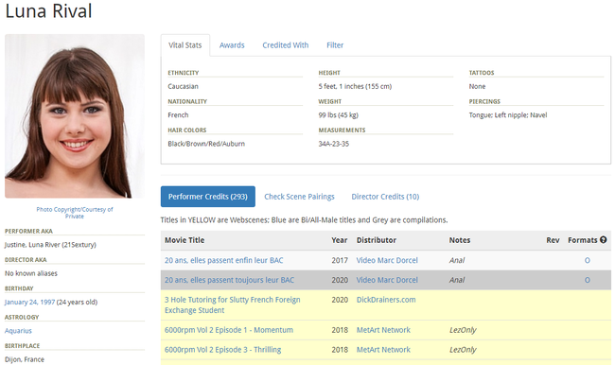Select the 5 feet, 1 inches height value
Viewport: 615px width, 365px height.
(x=355, y=86)
